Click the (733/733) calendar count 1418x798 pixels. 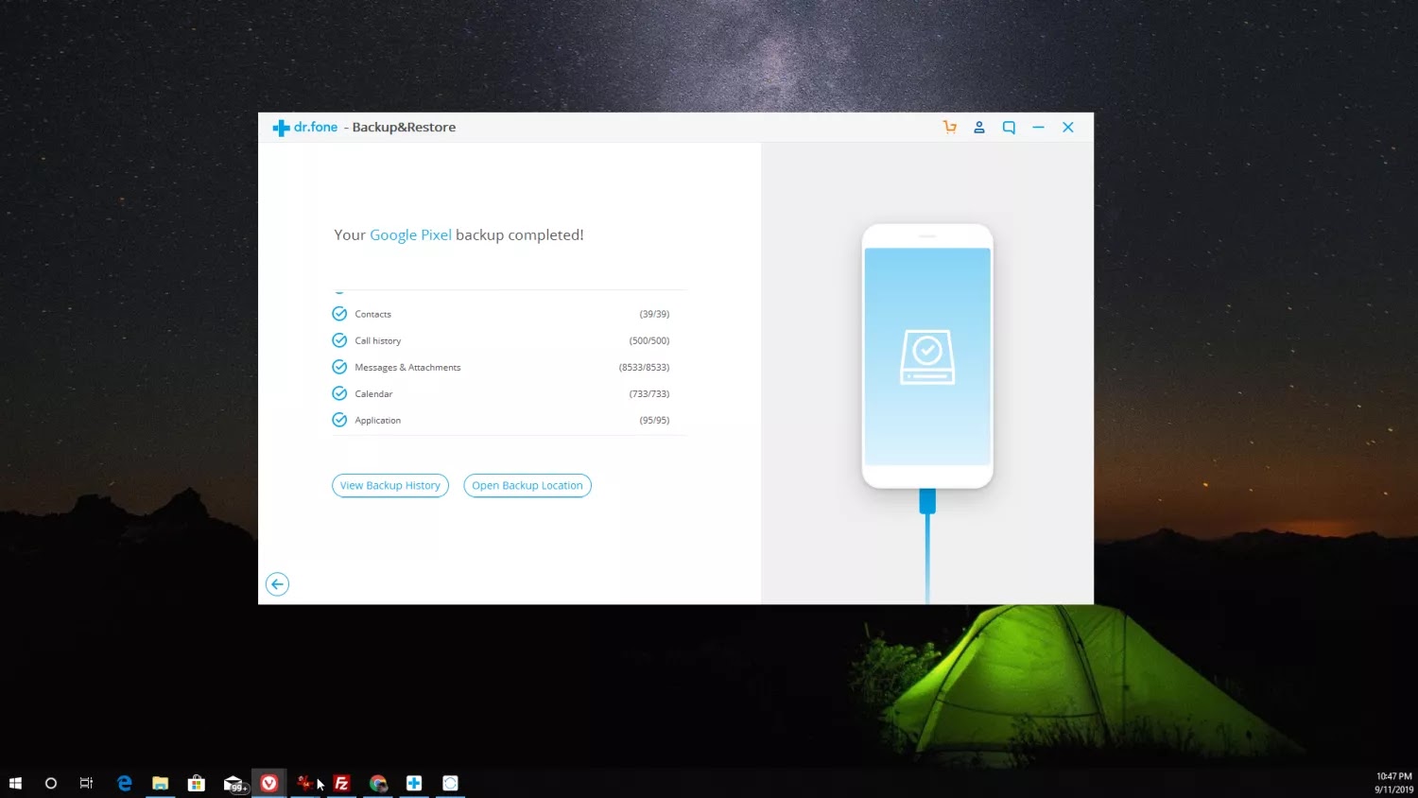[649, 393]
